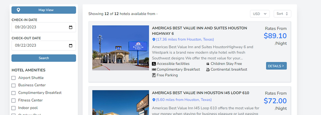Click the Showing 12 of 12 hotels text
Image resolution: width=321 pixels, height=115 pixels.
(123, 14)
